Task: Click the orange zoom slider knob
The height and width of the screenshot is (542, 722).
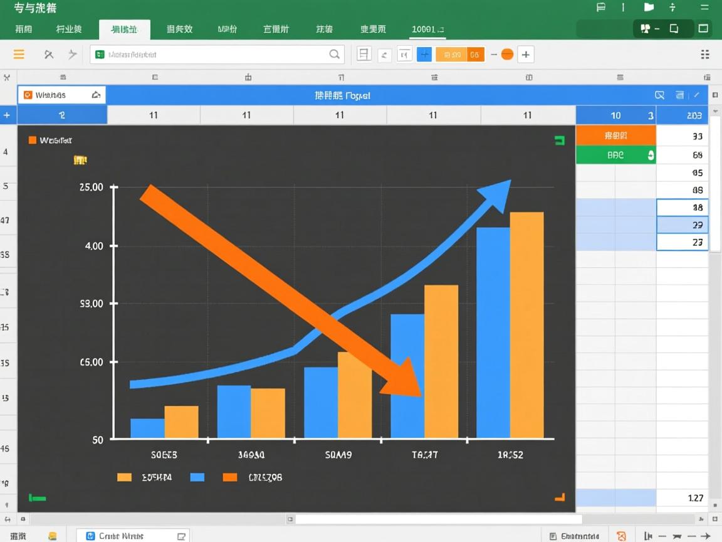Action: (506, 54)
